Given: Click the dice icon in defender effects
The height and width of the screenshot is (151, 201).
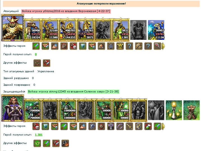Looking at the screenshot, I should 36,126.
